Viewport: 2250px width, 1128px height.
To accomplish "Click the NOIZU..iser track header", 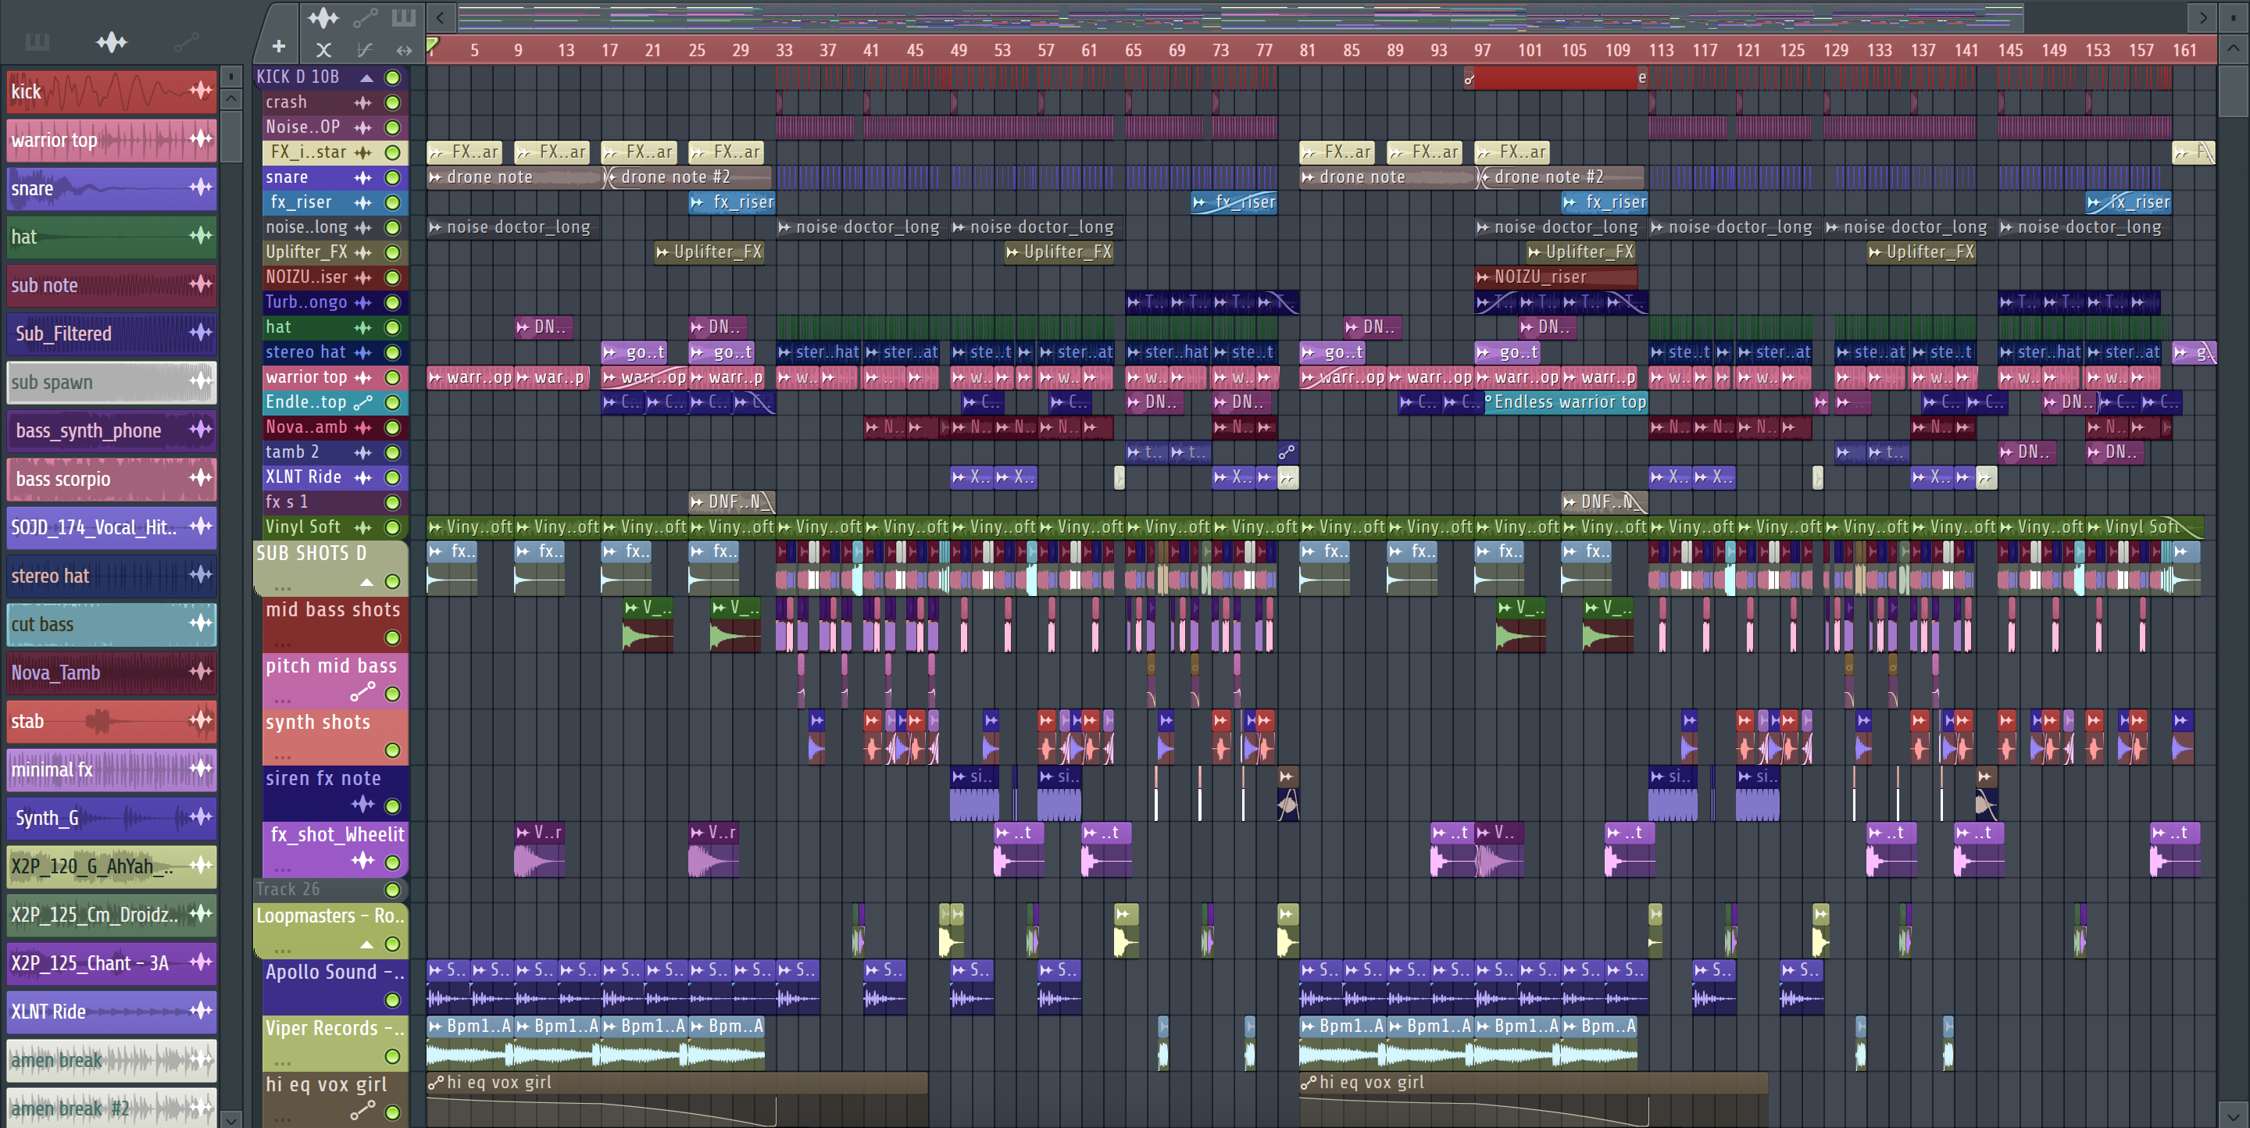I will 335,277.
